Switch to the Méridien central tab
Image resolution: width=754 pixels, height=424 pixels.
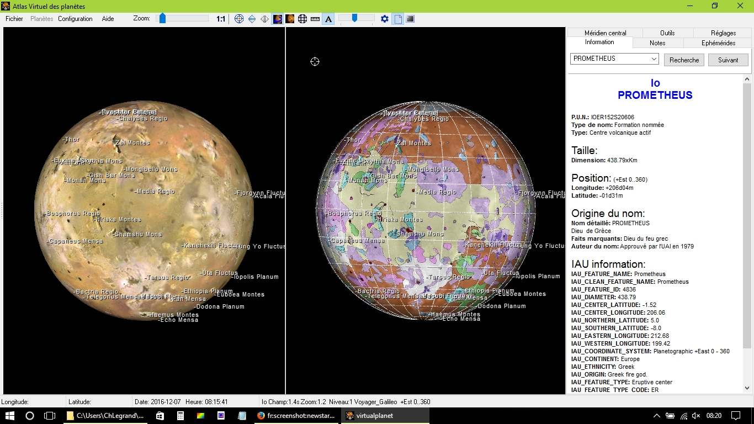pyautogui.click(x=606, y=33)
